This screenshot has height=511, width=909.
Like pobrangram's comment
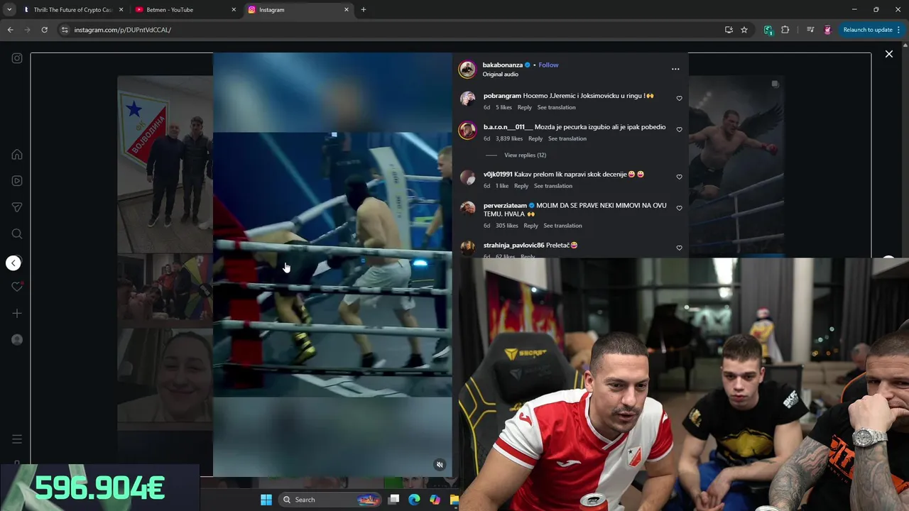(x=679, y=99)
